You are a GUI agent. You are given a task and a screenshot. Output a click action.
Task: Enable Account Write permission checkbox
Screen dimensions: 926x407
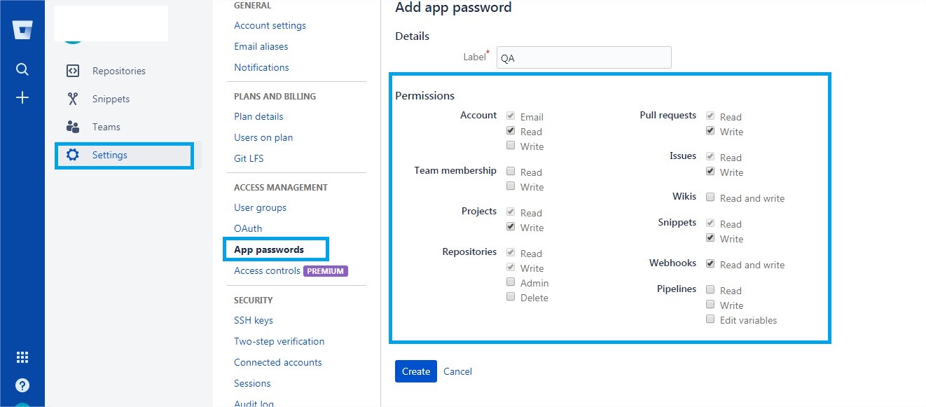pyautogui.click(x=511, y=146)
